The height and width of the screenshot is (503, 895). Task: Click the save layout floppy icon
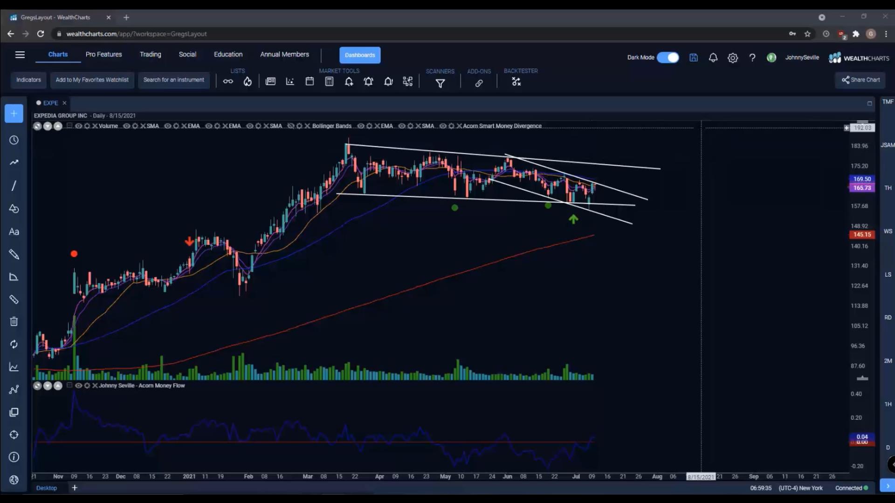pos(694,58)
